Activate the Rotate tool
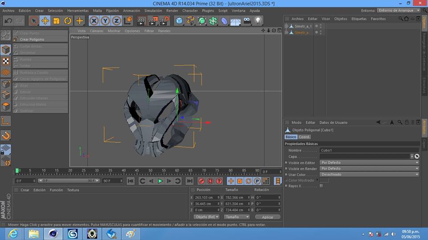This screenshot has height=240, width=428. [x=68, y=21]
